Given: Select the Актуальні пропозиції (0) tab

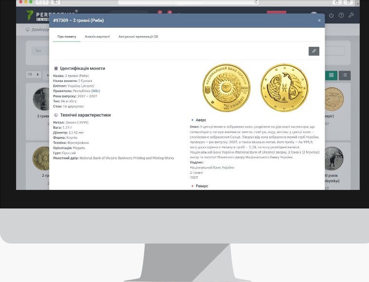Looking at the screenshot, I should click(x=138, y=37).
